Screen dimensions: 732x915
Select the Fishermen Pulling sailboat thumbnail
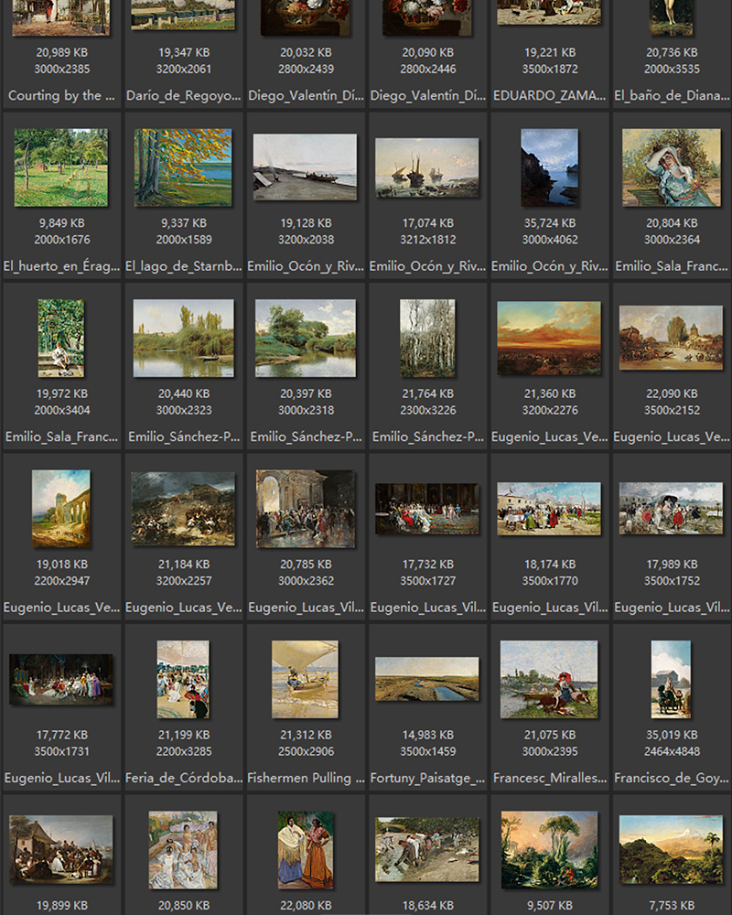point(305,679)
